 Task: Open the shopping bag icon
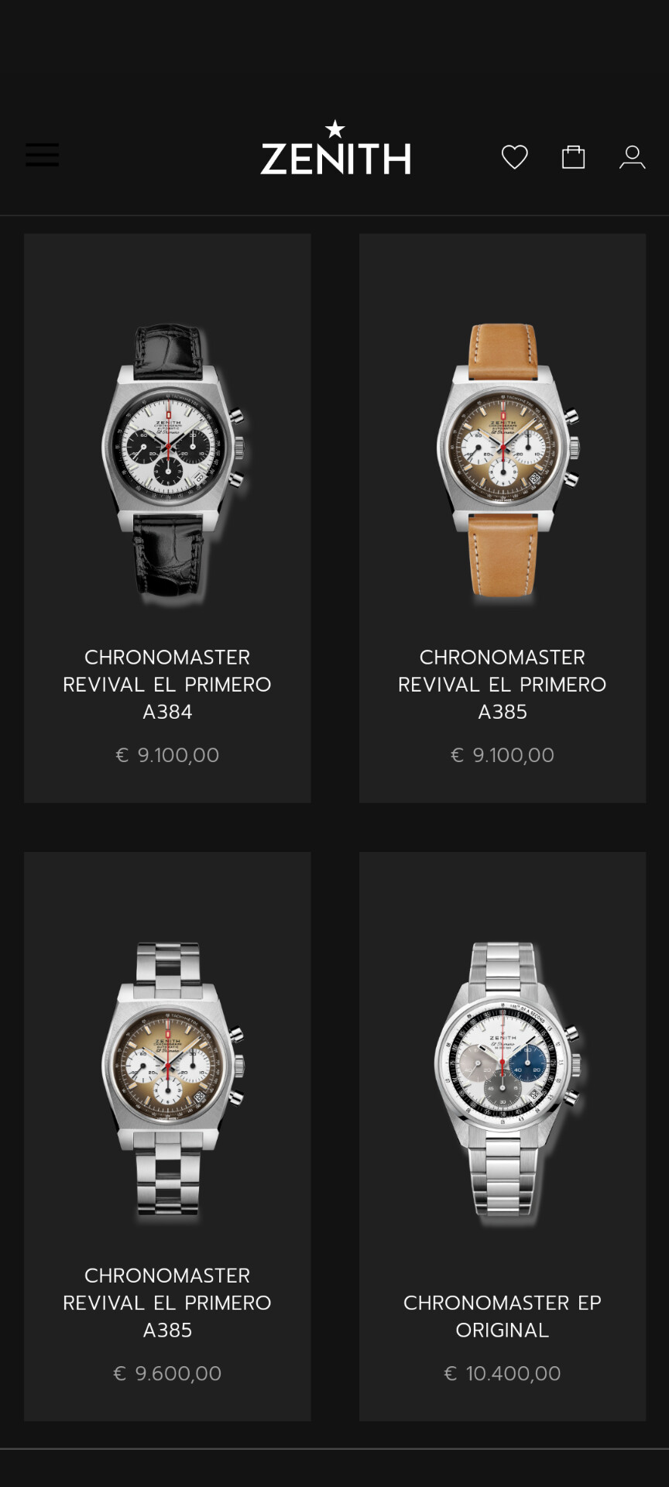point(573,156)
